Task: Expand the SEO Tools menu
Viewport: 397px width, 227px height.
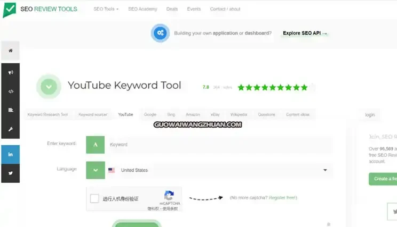Action: (x=106, y=9)
